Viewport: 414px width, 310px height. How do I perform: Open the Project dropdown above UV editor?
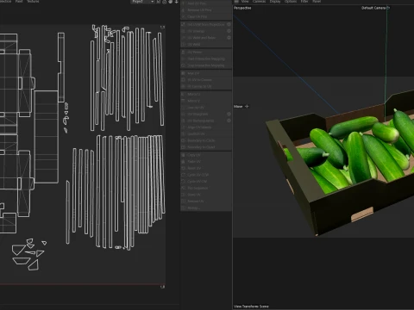coord(142,2)
